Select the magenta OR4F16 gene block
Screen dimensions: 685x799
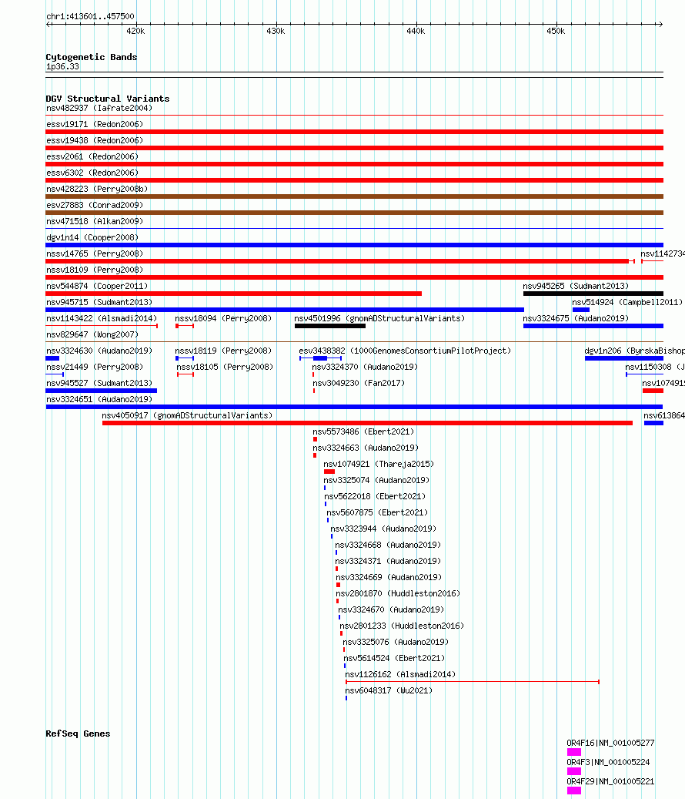574,752
